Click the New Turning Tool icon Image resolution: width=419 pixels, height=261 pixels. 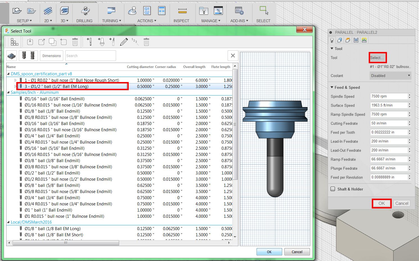coord(112,42)
